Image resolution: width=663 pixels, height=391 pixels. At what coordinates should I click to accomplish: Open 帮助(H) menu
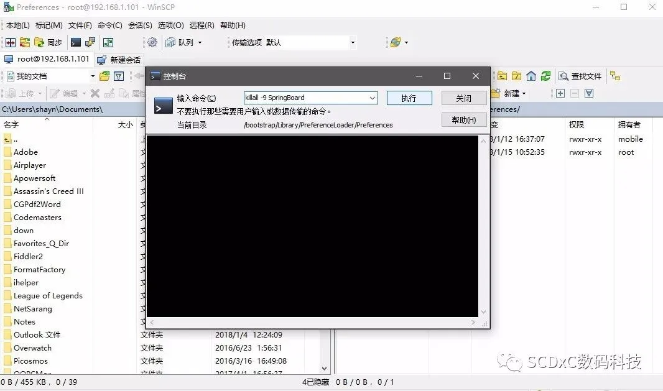point(233,25)
